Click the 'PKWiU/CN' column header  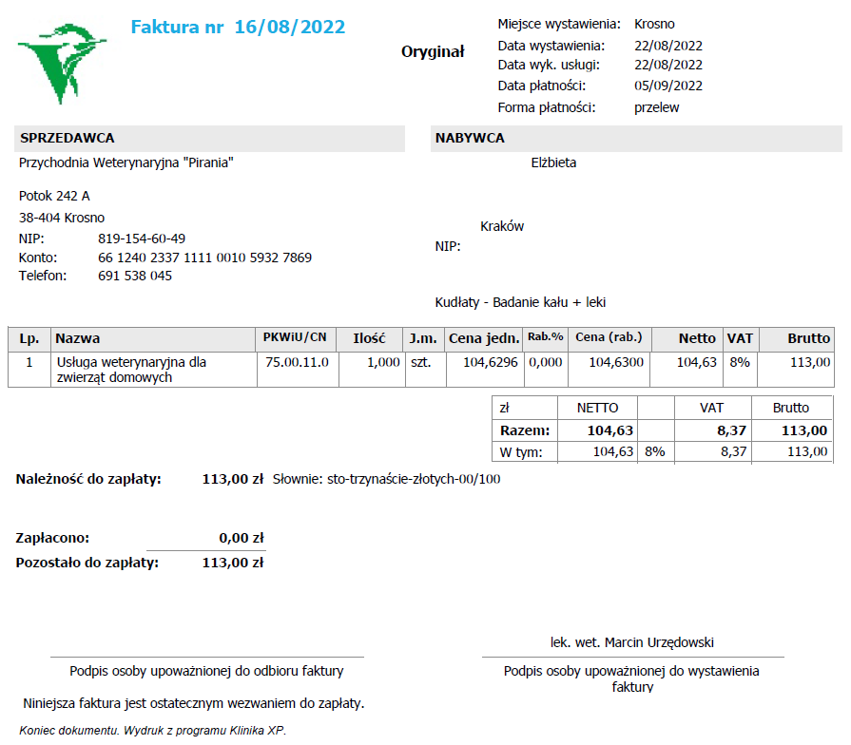tap(295, 337)
